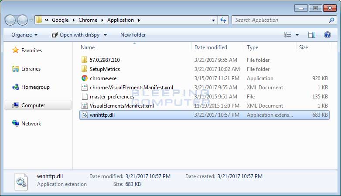The width and height of the screenshot is (341, 196).
Task: Click the VisualElementsManifest.xml file icon
Action: 85,105
